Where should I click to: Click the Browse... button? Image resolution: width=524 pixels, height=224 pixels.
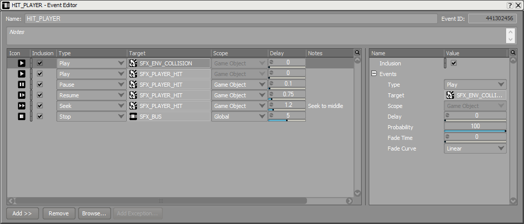(94, 213)
